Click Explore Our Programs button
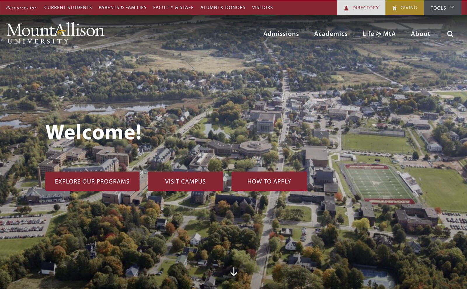This screenshot has width=467, height=289. point(92,181)
